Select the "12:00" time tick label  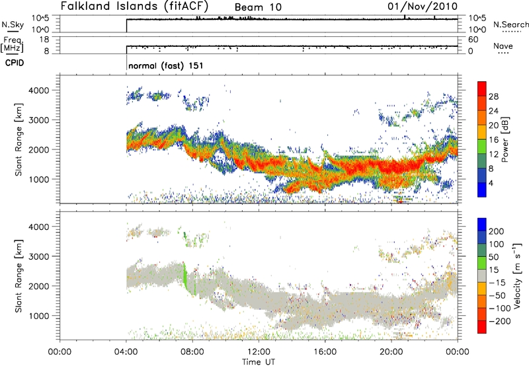(259, 352)
